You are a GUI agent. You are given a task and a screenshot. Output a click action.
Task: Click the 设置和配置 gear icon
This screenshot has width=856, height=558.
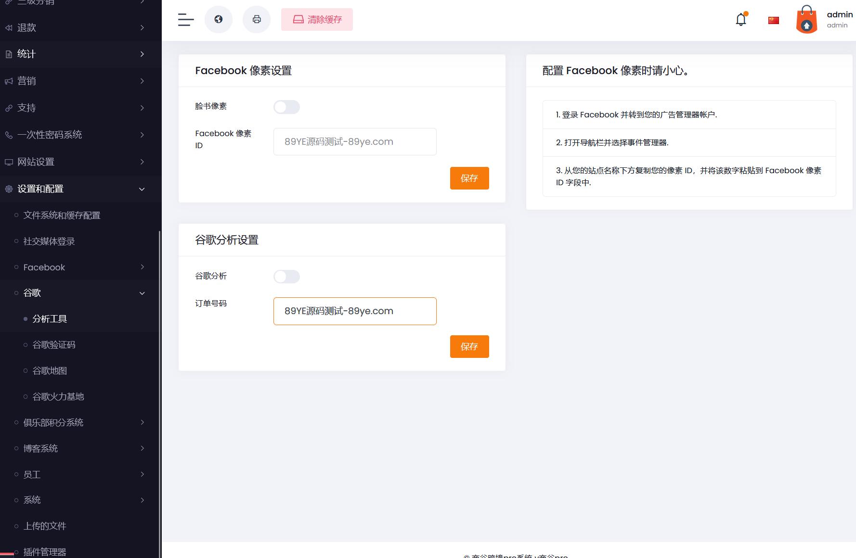click(x=9, y=189)
